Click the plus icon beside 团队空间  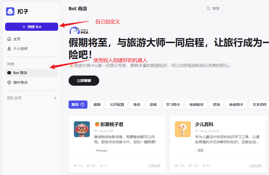(x=55, y=98)
